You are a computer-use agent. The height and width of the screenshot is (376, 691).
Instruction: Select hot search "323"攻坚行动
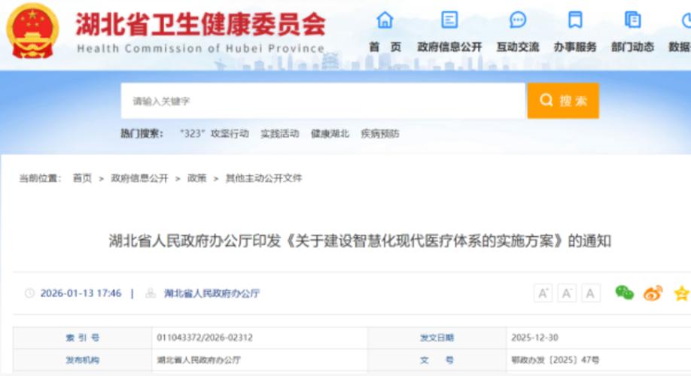(215, 133)
